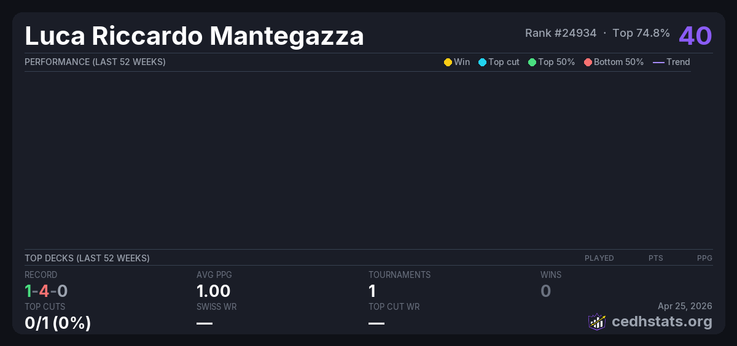Sort decks by the PPG column header
This screenshot has width=737, height=346.
[704, 258]
